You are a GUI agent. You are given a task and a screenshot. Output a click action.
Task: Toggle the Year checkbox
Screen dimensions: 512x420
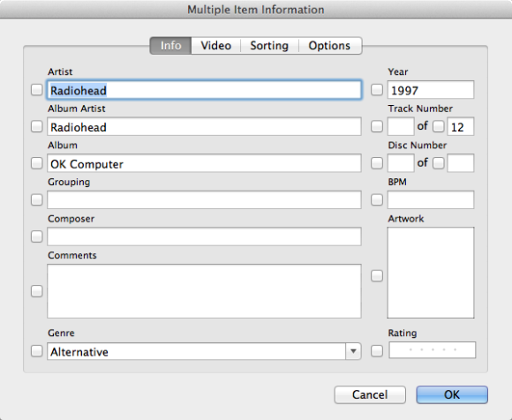(x=377, y=90)
